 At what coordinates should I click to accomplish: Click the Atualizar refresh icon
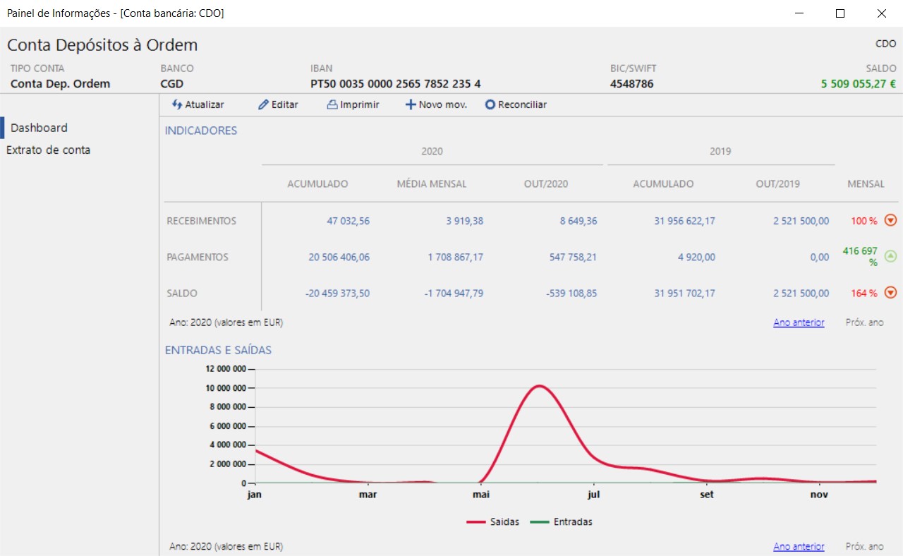click(x=177, y=104)
